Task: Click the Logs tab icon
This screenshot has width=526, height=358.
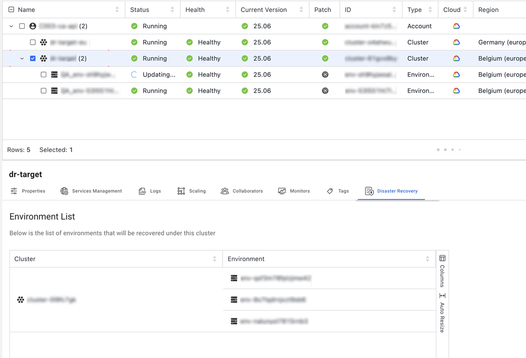Action: pos(142,191)
